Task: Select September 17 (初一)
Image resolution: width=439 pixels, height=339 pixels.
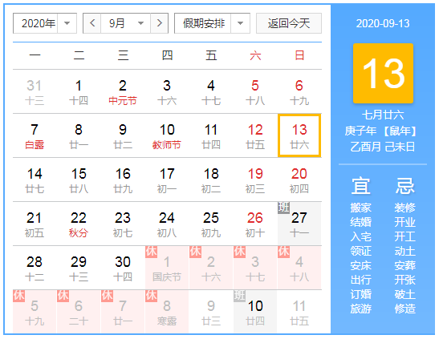Action: (167, 180)
